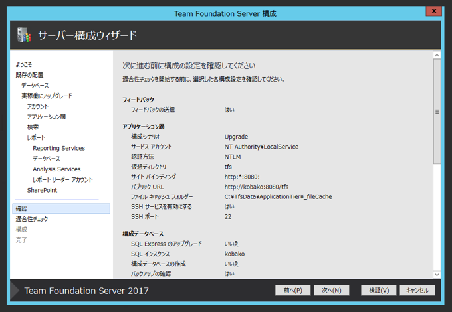
Task: Click the Team Foundation Server 2017 footer text
Action: (86, 291)
